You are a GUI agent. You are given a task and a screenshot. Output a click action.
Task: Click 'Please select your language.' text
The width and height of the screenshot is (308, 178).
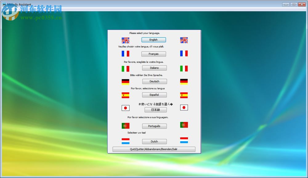pyautogui.click(x=144, y=33)
